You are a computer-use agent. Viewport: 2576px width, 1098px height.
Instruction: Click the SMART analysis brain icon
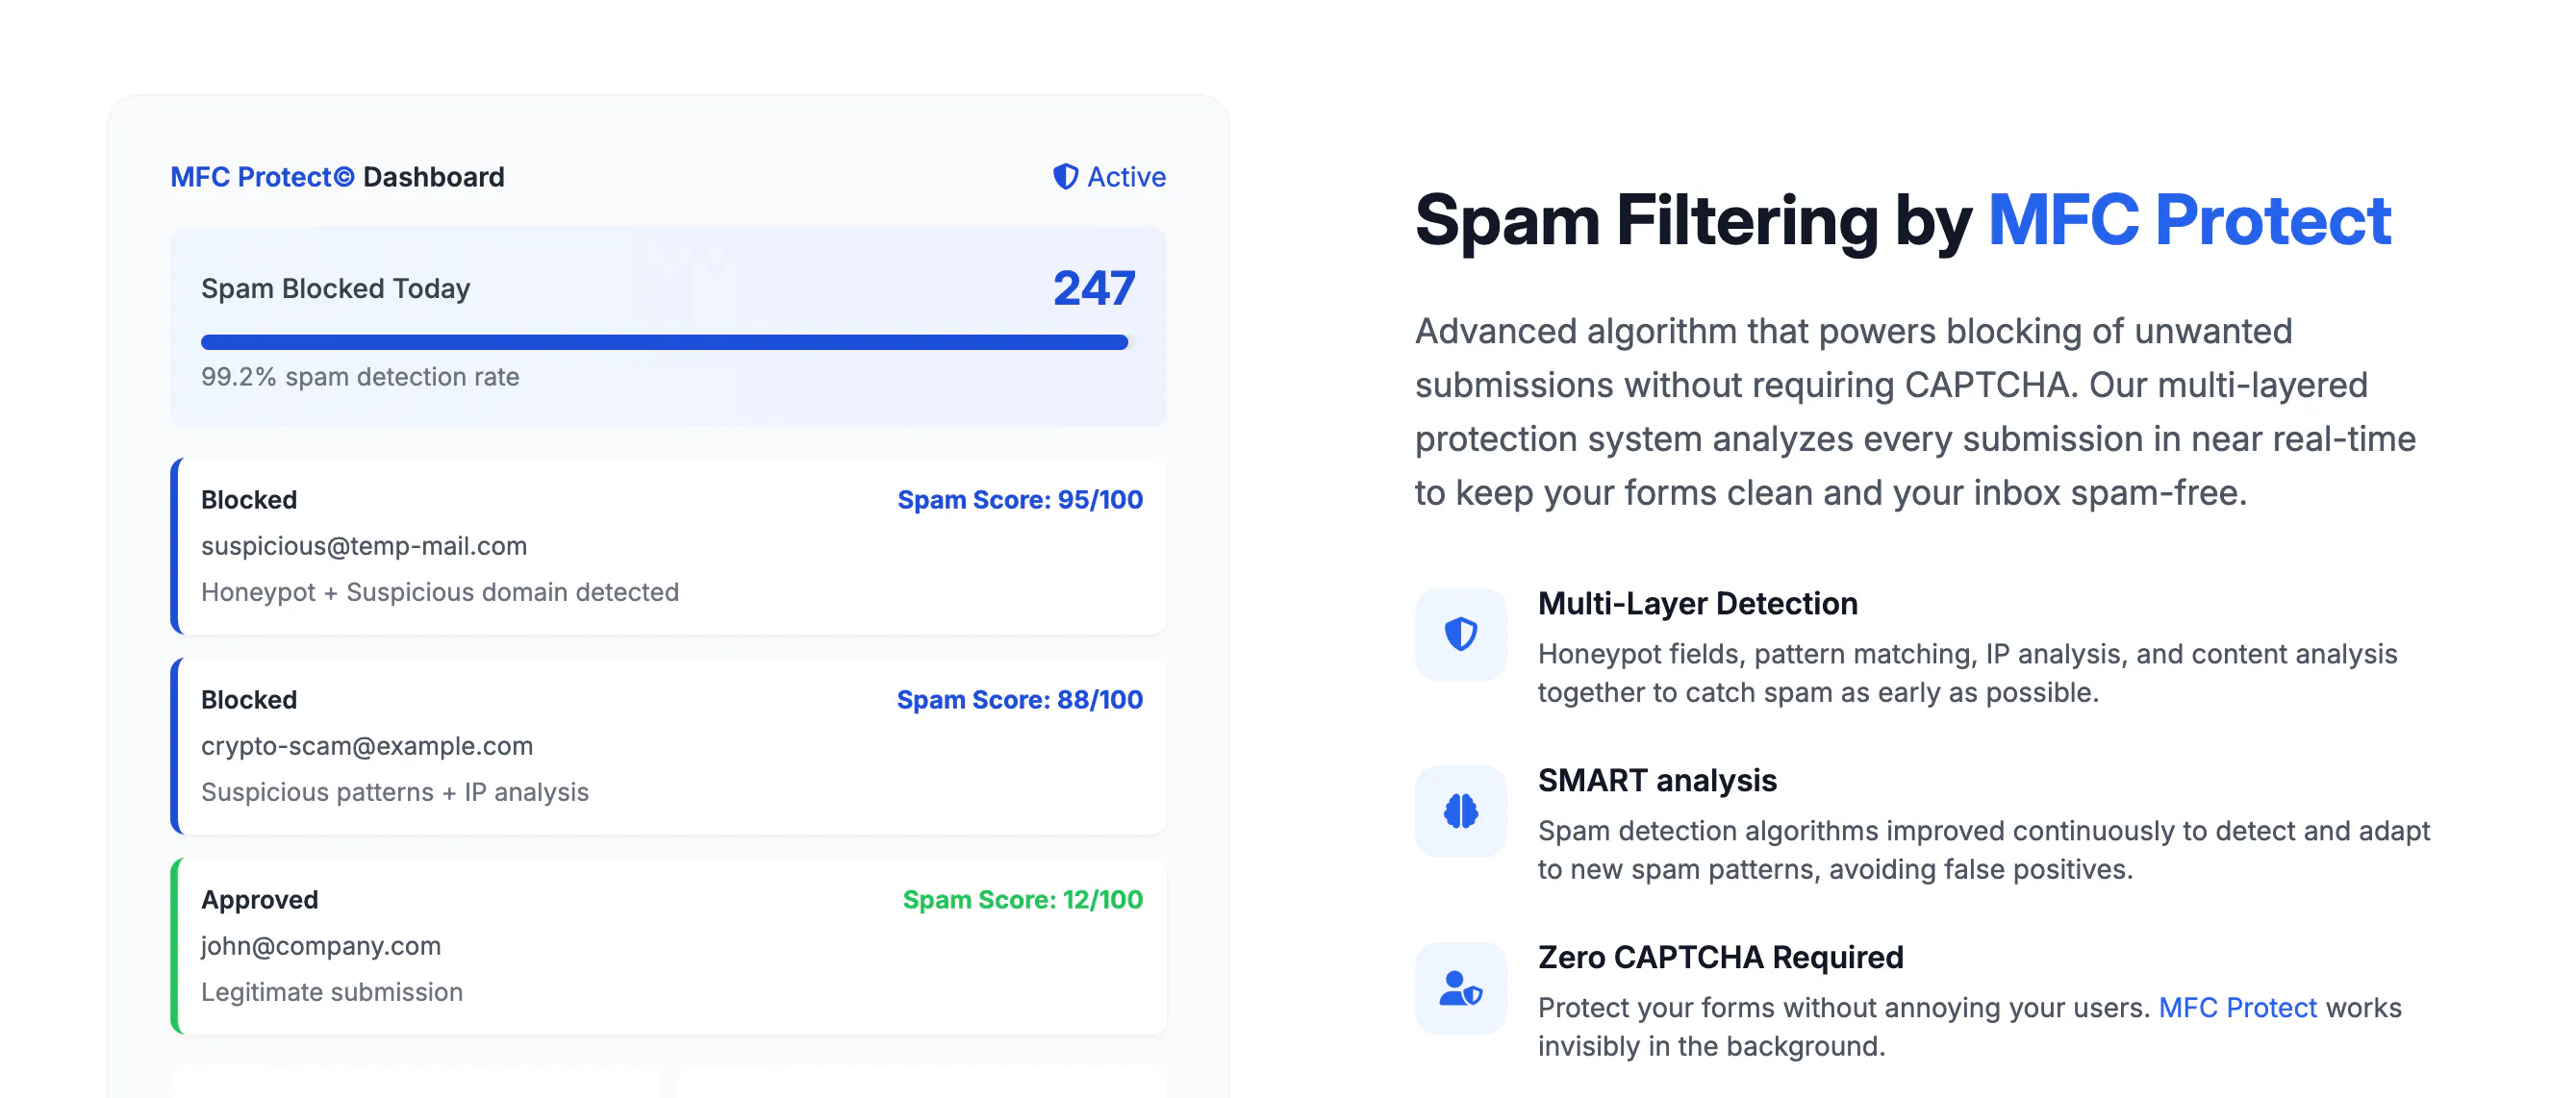(x=1460, y=811)
